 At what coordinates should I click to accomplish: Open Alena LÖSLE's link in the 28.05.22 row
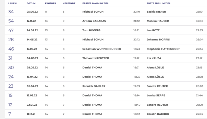pos(155,67)
